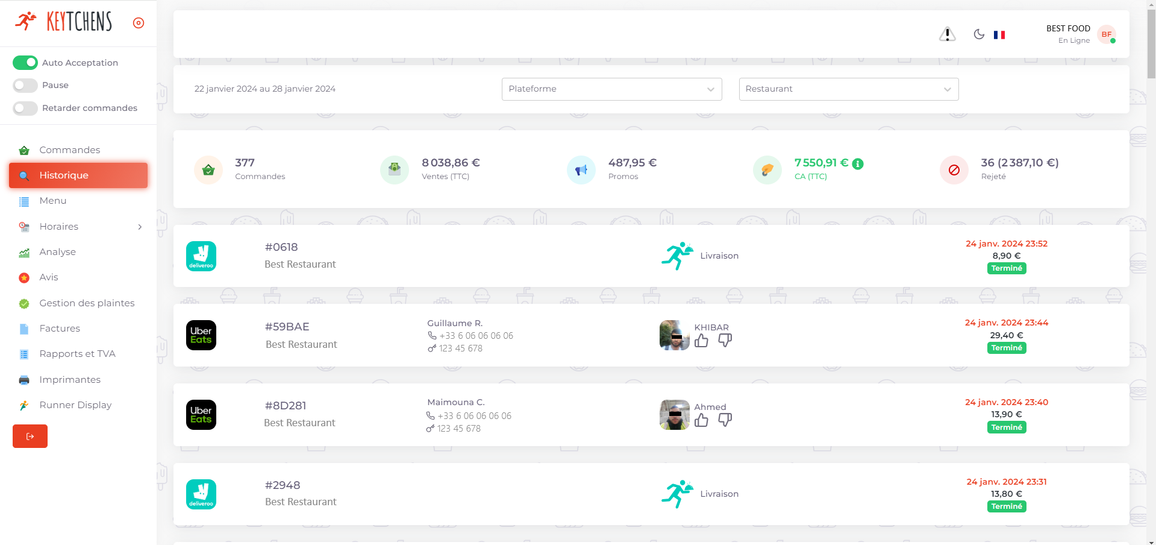The width and height of the screenshot is (1156, 545).
Task: Open the Uber Eats order #59BAE
Action: point(287,327)
